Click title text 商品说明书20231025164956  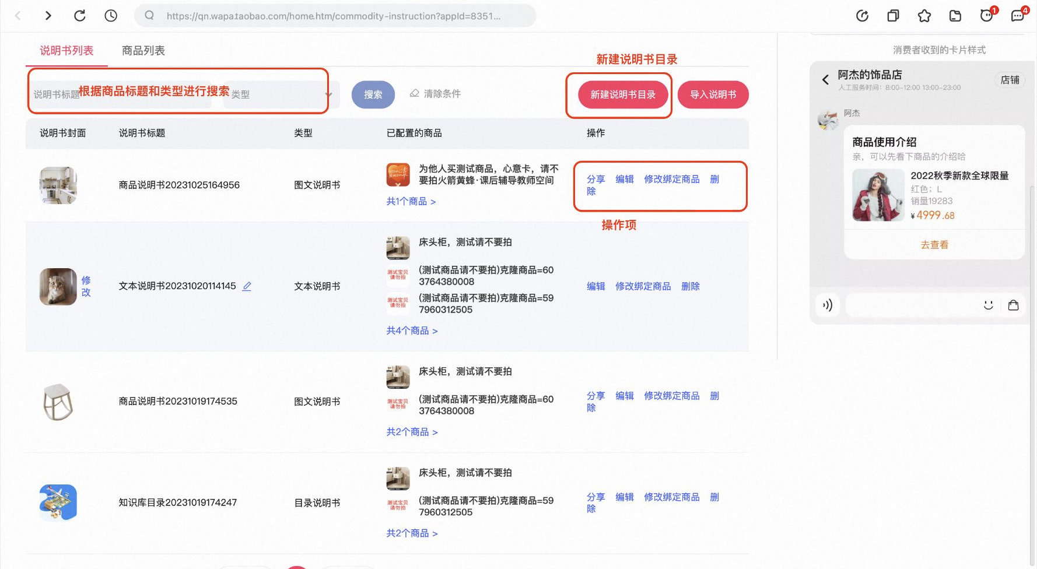179,185
